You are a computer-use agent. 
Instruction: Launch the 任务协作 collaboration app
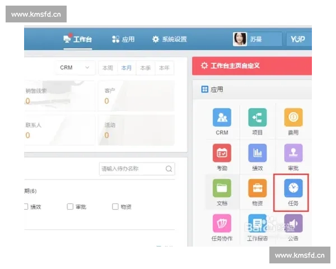coord(222,223)
